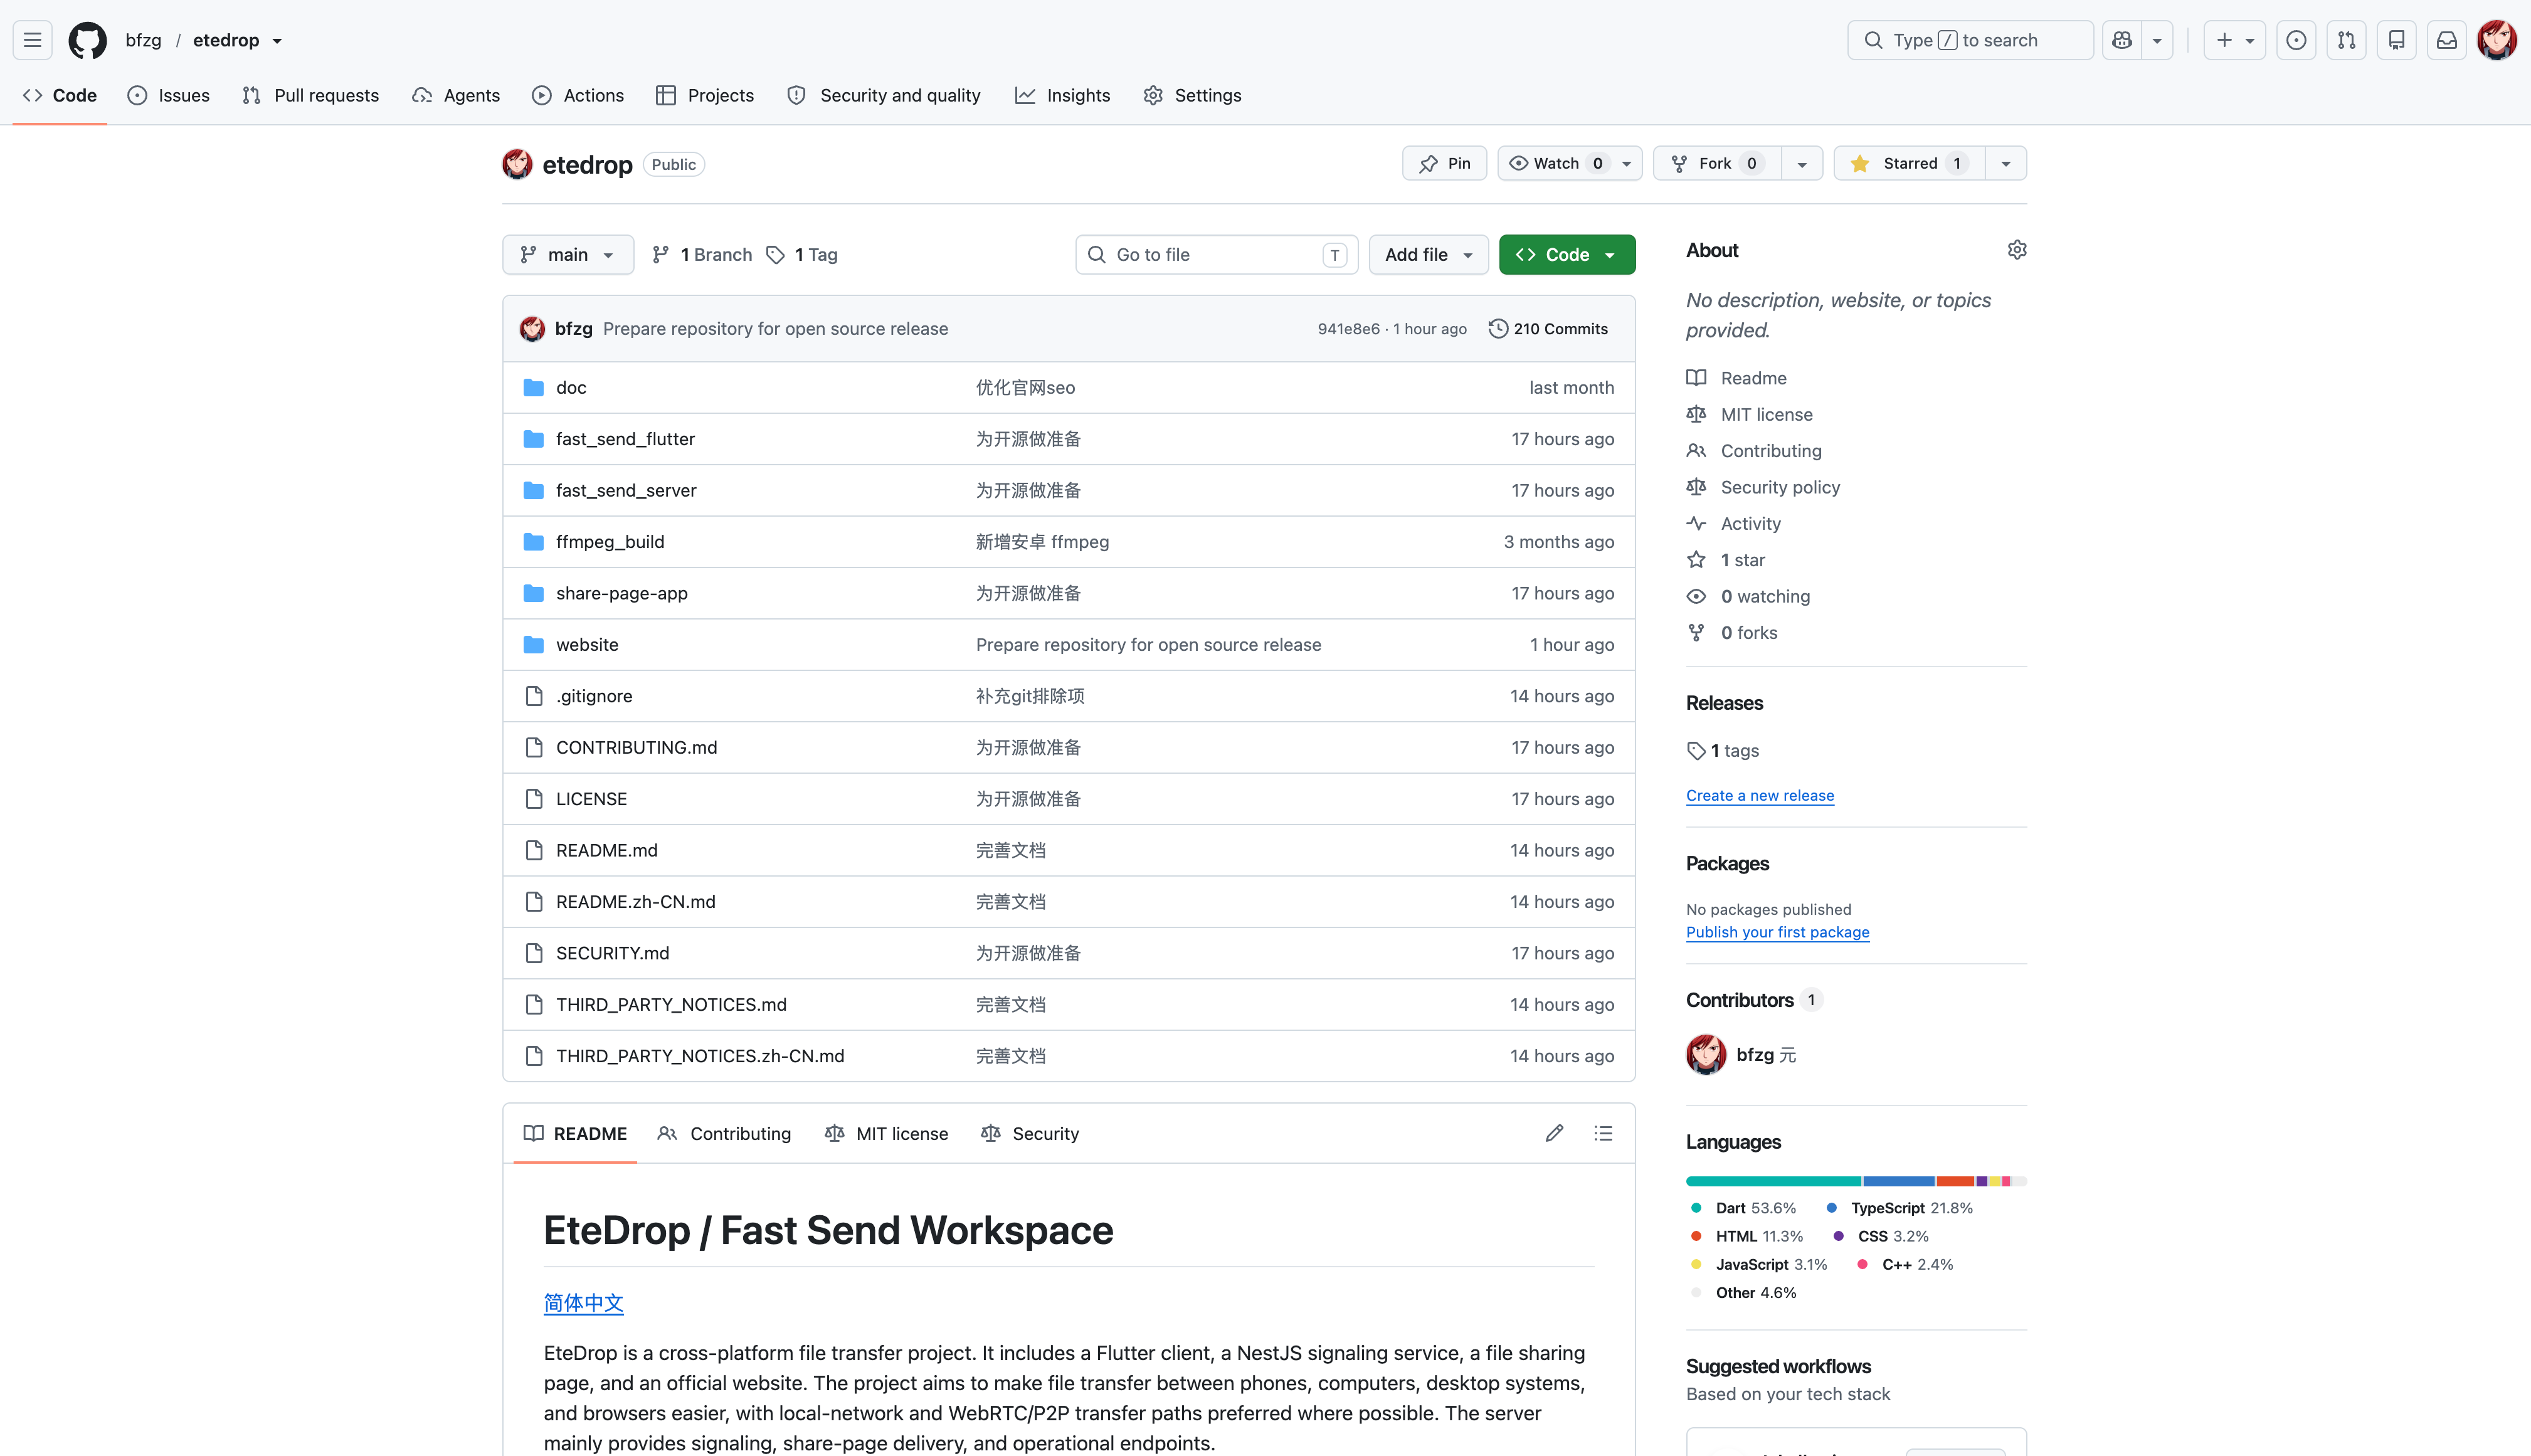This screenshot has width=2531, height=1456.
Task: Click the HTML segment of the languages bar
Action: [x=1955, y=1181]
